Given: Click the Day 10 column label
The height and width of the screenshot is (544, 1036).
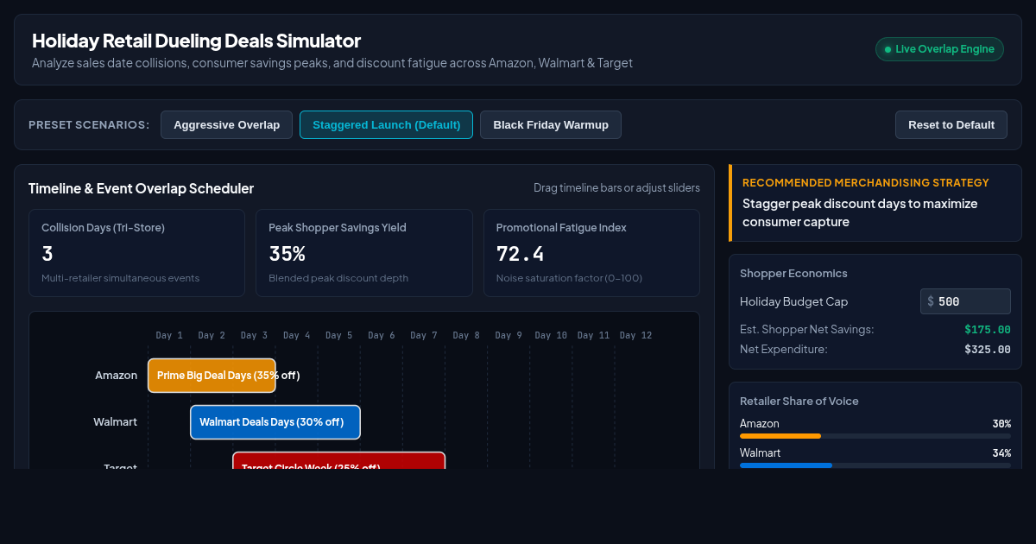Looking at the screenshot, I should (551, 335).
